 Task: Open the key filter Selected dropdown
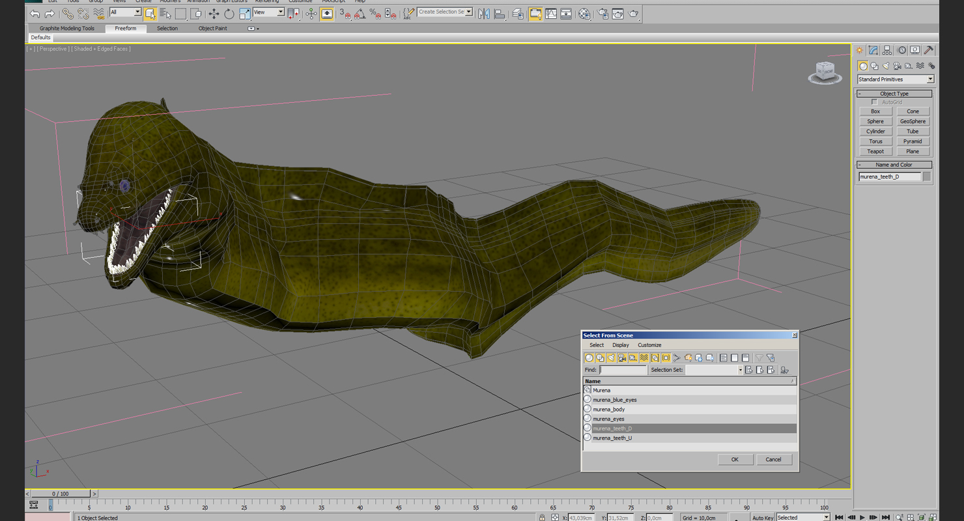[x=803, y=518]
